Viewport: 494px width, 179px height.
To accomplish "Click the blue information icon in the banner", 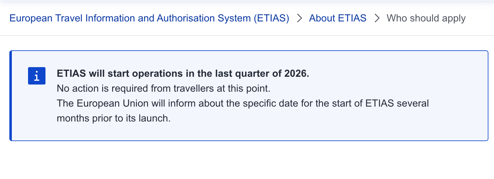I will point(37,76).
